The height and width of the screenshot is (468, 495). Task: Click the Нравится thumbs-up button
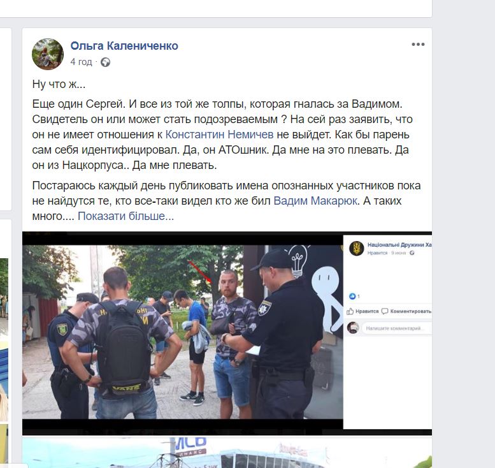362,311
